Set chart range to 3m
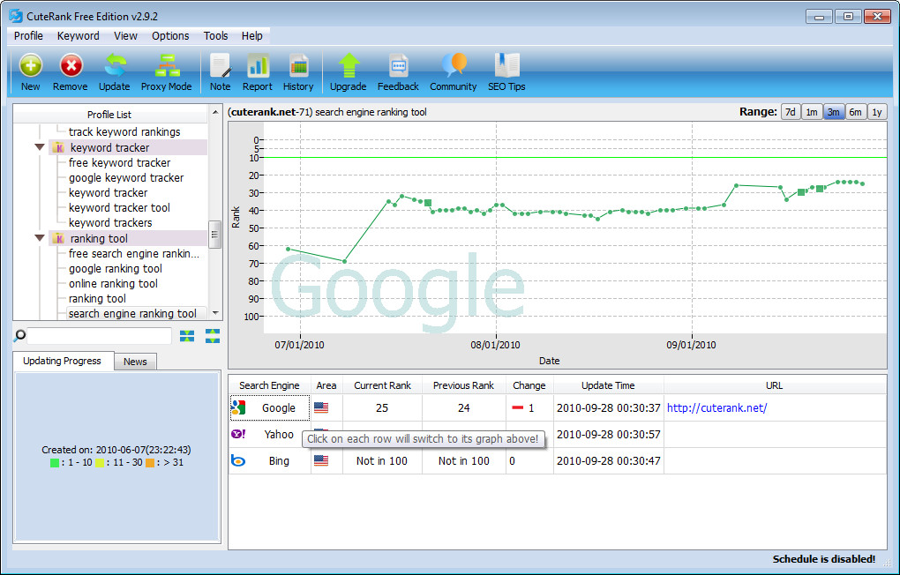Image resolution: width=900 pixels, height=575 pixels. pyautogui.click(x=834, y=112)
